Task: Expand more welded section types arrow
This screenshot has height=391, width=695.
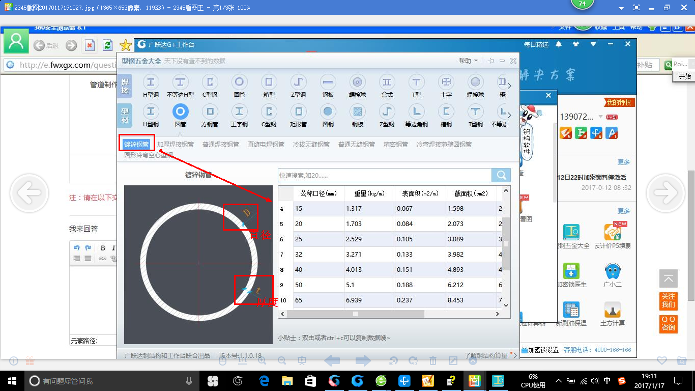Action: click(x=510, y=86)
